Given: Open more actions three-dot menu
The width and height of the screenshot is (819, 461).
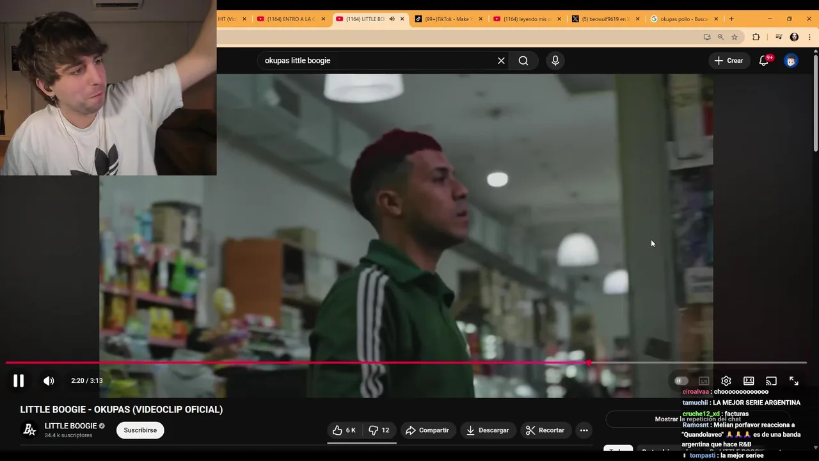Looking at the screenshot, I should coord(584,430).
